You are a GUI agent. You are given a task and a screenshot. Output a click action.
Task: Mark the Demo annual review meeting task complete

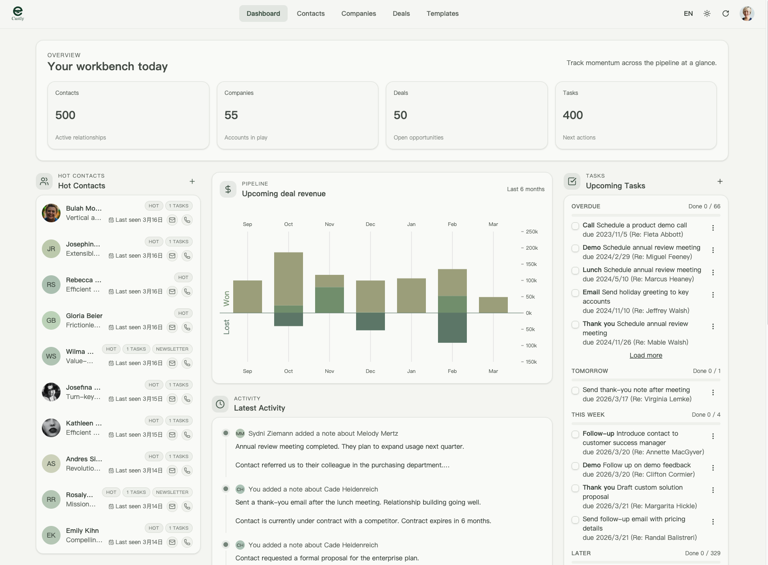point(574,248)
